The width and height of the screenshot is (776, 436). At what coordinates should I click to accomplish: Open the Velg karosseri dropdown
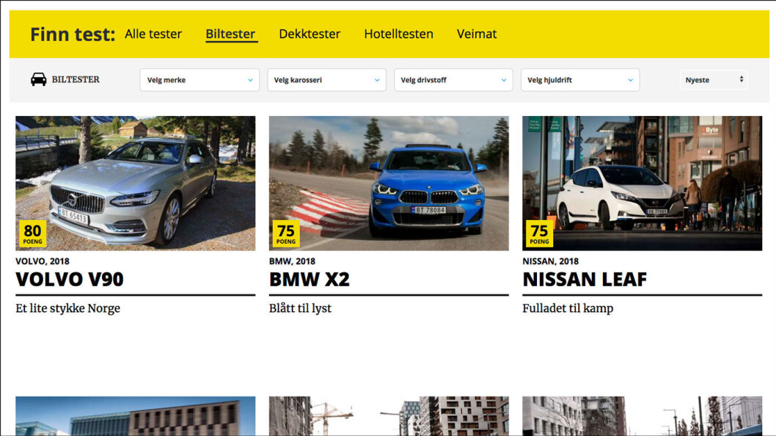(326, 80)
